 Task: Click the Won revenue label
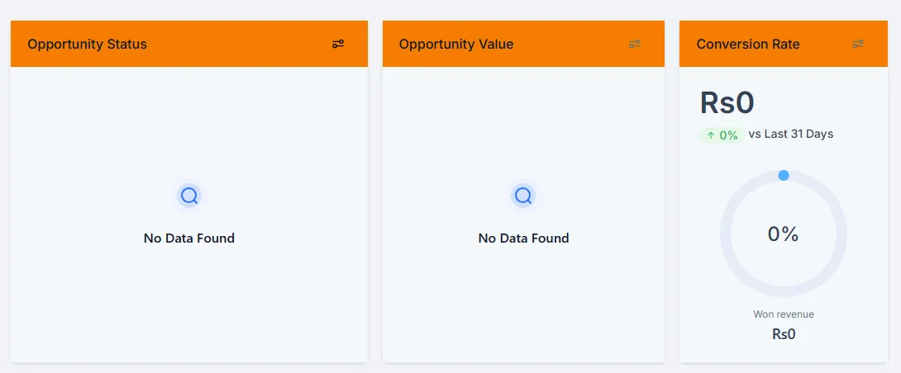point(783,314)
